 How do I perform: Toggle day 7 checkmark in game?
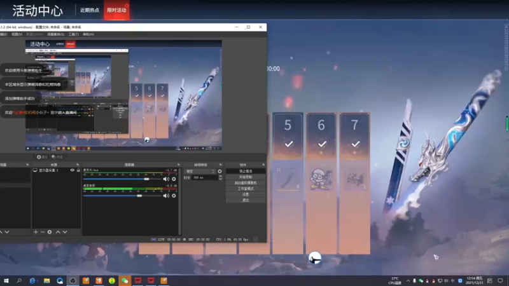(355, 144)
